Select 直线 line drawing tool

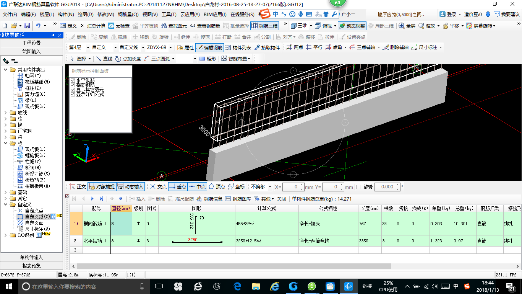[x=104, y=59]
